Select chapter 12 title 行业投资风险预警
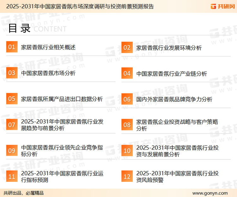Viewport: 237px width, 197px height. pos(178,176)
